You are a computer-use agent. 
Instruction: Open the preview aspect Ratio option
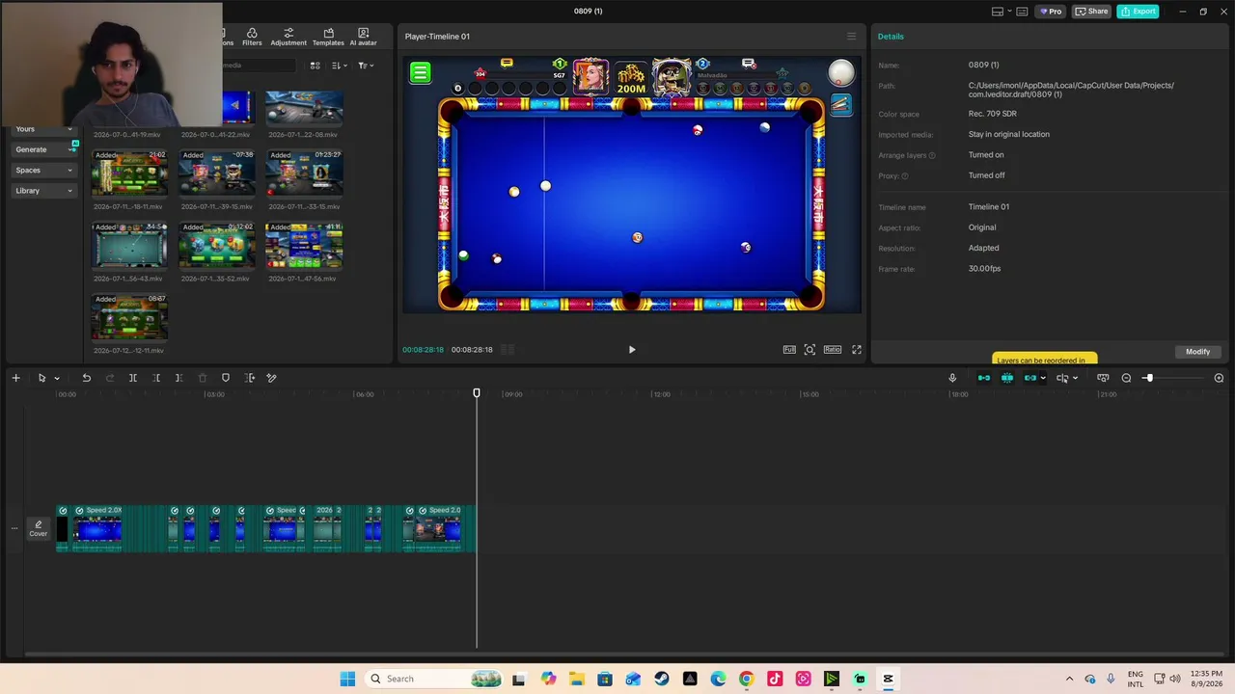pyautogui.click(x=832, y=350)
